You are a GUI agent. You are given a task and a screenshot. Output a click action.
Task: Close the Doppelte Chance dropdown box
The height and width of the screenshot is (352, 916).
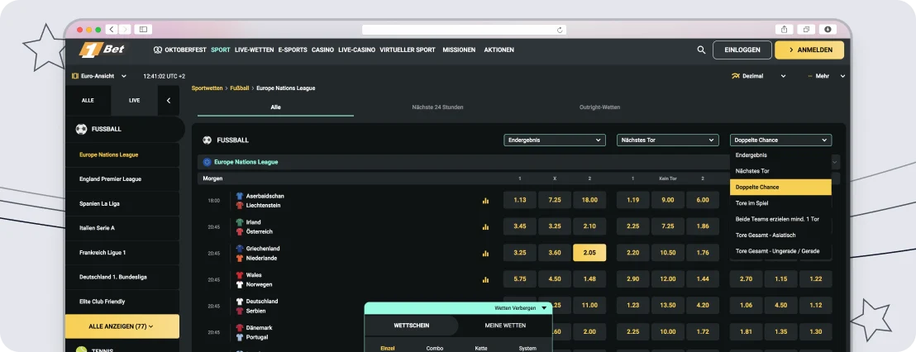click(780, 140)
